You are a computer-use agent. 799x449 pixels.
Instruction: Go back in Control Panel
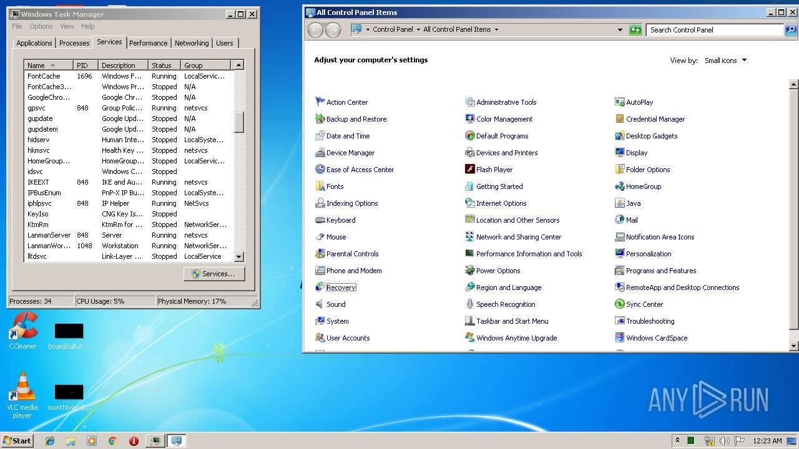click(316, 29)
